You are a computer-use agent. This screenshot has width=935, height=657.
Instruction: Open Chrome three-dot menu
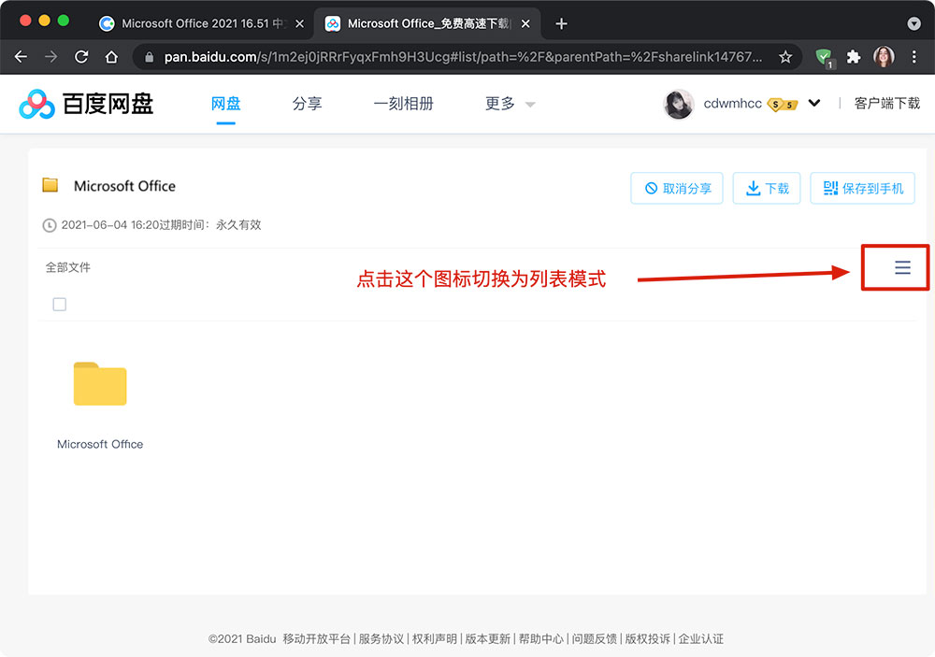(914, 57)
